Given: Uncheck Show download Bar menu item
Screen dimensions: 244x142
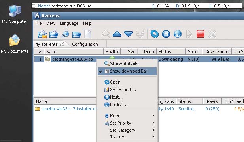Looking at the screenshot, I should 127,71.
